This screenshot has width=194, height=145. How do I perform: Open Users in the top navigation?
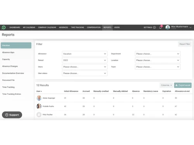[x=117, y=27]
